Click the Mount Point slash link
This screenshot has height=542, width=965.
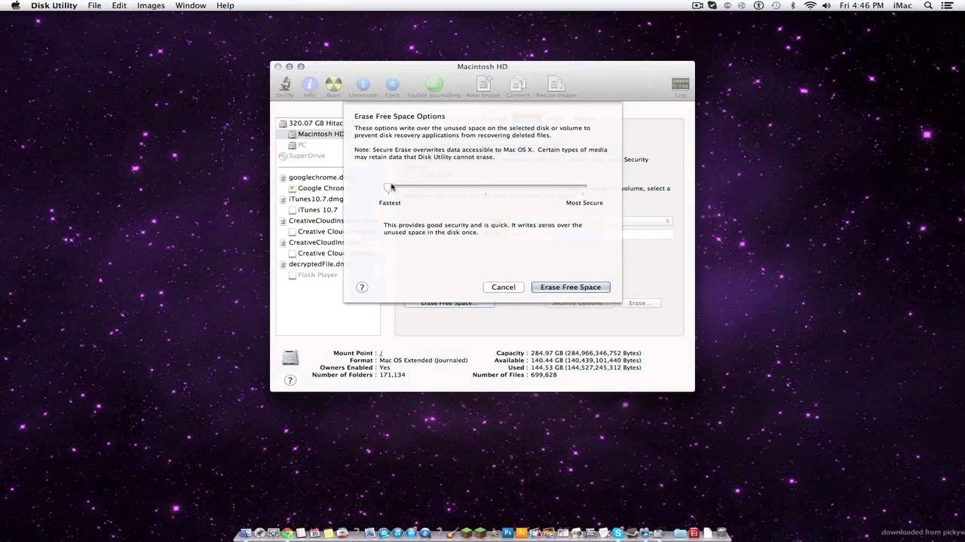381,353
